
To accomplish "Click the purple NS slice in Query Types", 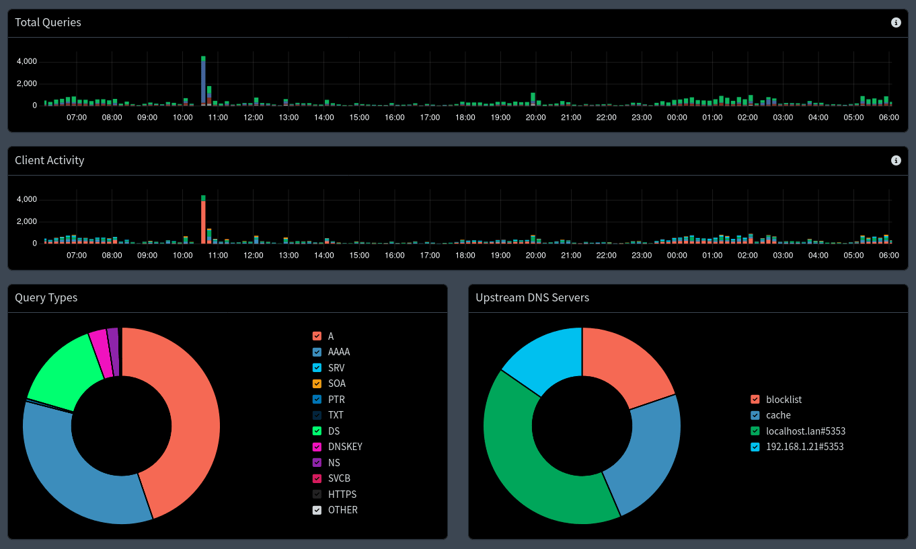I will (114, 352).
